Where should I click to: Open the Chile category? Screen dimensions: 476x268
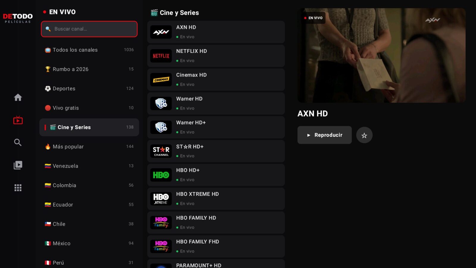tap(89, 224)
